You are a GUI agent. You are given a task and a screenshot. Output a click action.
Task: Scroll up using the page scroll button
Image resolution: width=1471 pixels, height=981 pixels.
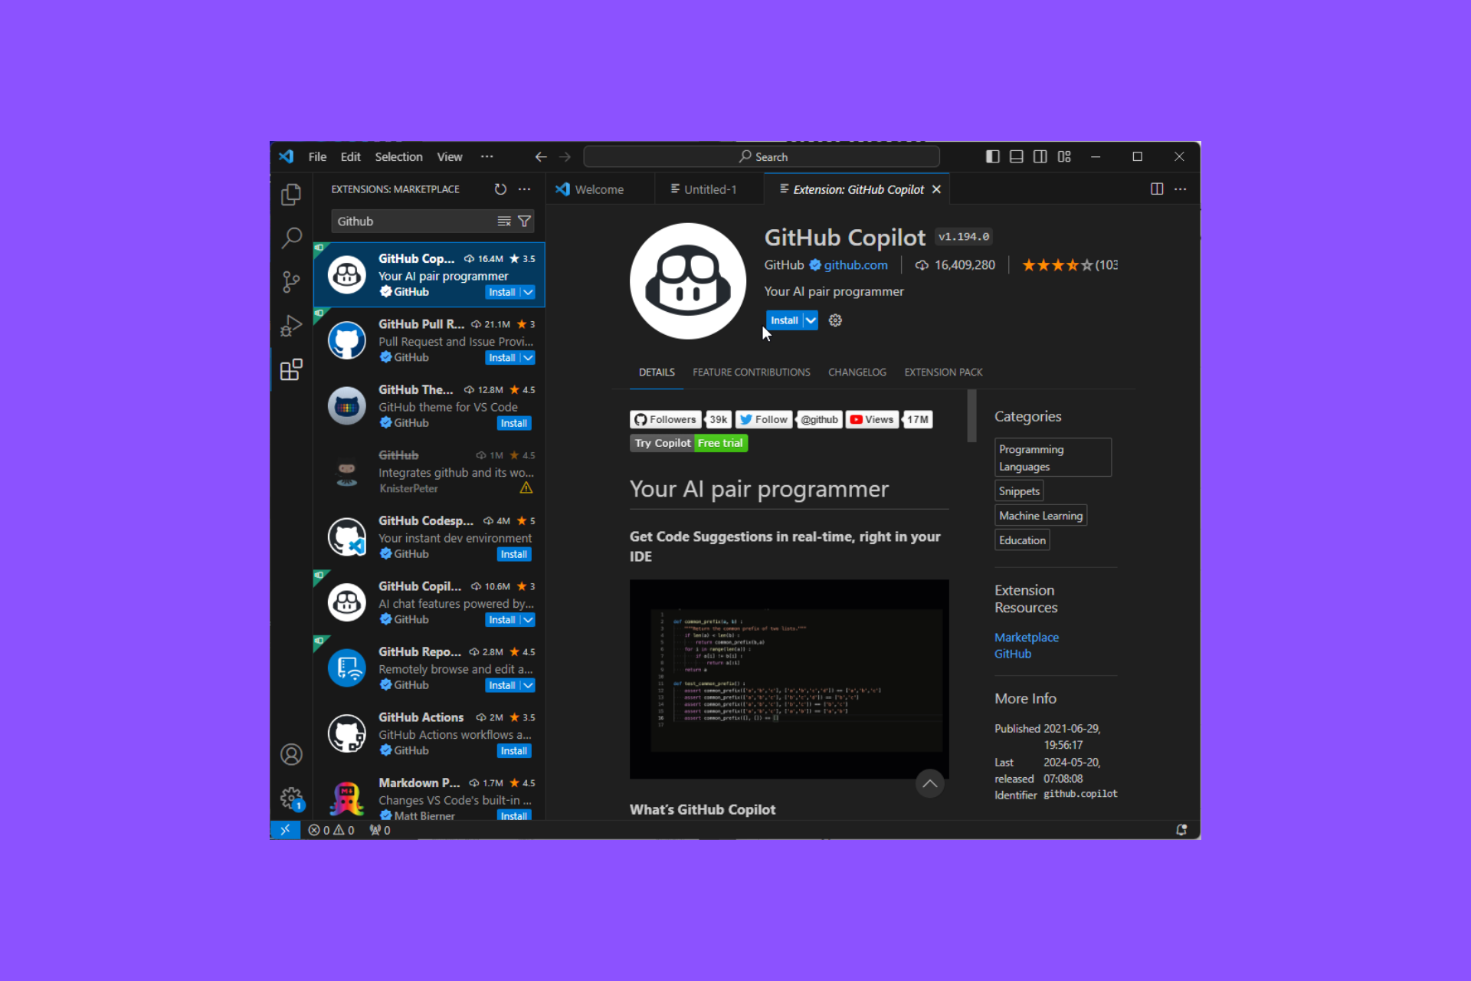[930, 783]
